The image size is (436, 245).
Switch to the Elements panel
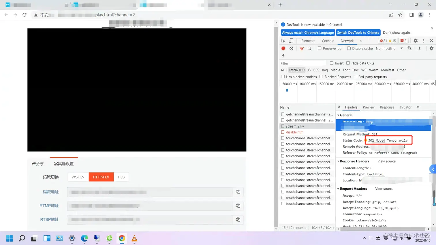point(308,41)
